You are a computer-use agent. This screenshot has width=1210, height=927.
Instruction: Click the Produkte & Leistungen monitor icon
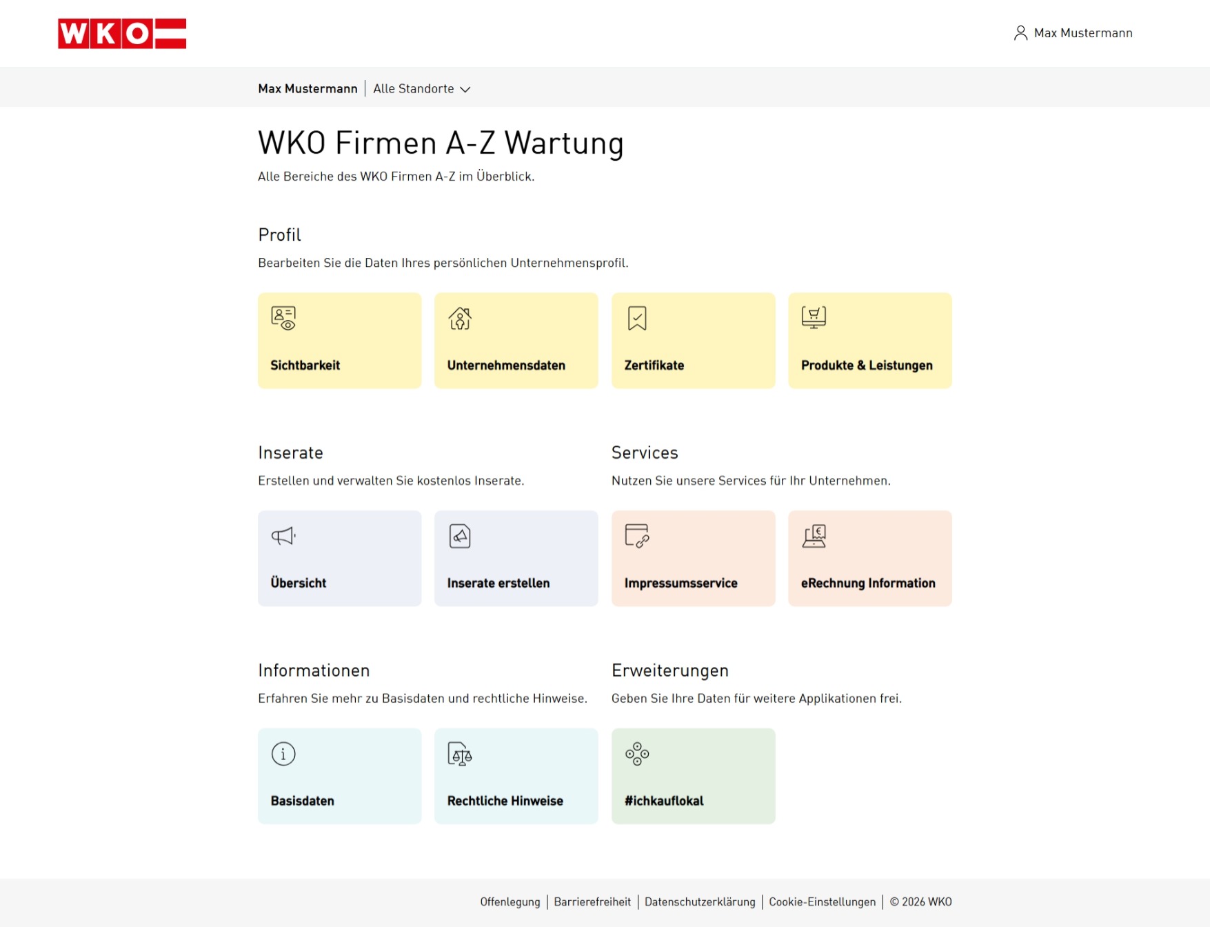coord(814,318)
